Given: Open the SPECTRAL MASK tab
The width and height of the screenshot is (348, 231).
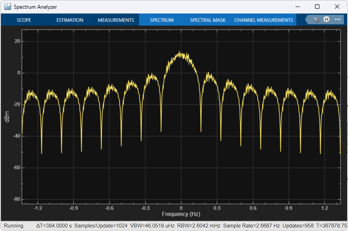Looking at the screenshot, I should (x=208, y=20).
